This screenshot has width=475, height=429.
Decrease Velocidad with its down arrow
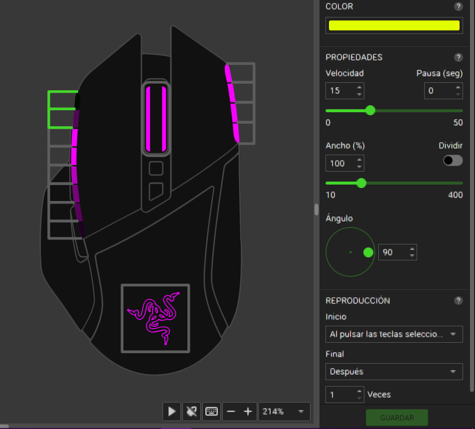coord(359,94)
